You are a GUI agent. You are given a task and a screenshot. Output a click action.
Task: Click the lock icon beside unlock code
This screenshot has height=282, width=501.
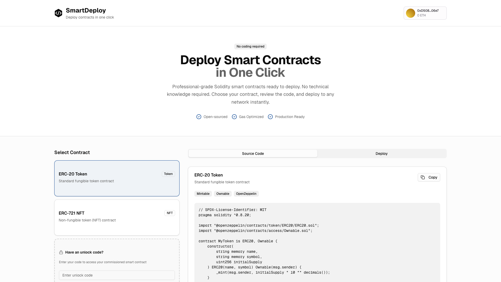(x=61, y=252)
